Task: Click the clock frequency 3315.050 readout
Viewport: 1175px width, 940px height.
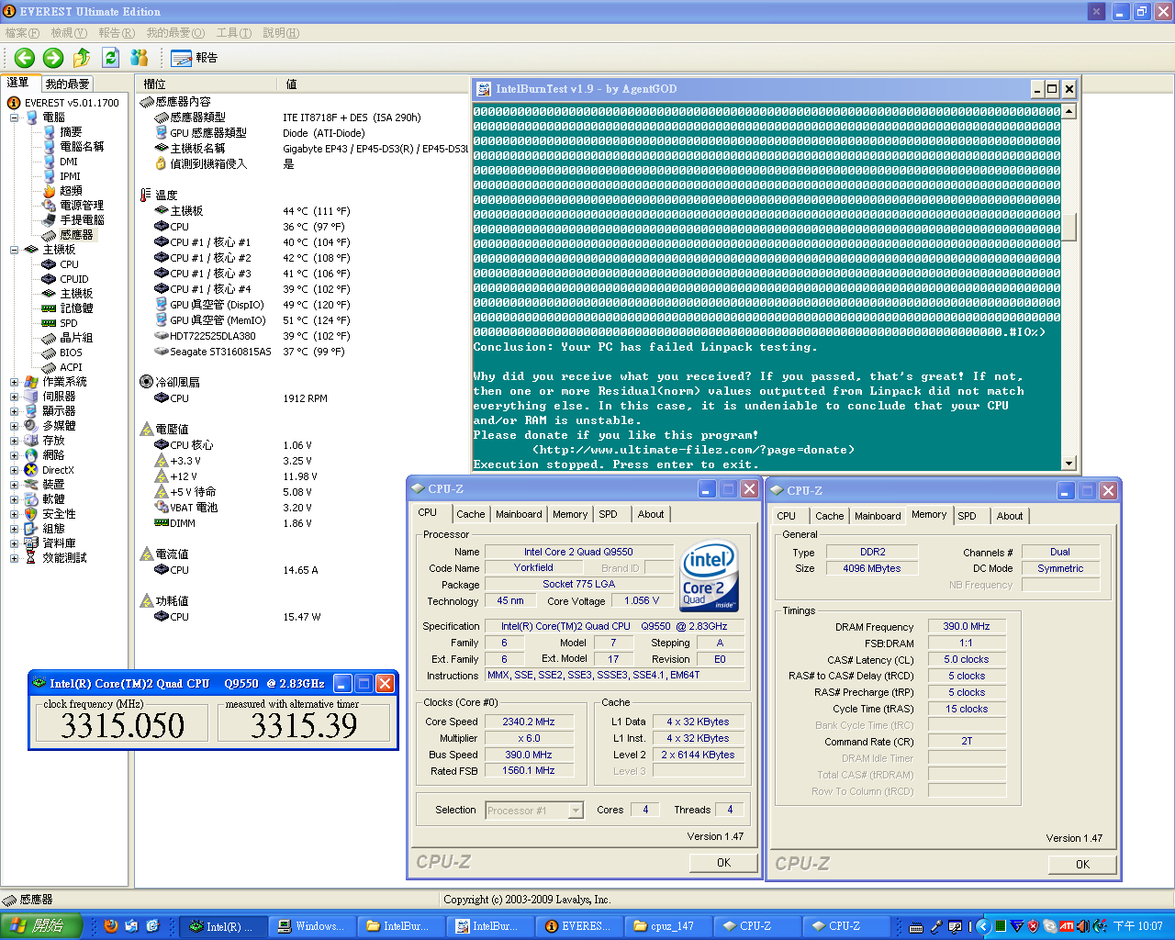Action: (x=122, y=726)
